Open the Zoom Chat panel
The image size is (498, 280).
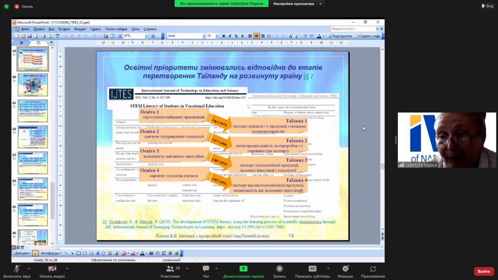[x=206, y=271]
